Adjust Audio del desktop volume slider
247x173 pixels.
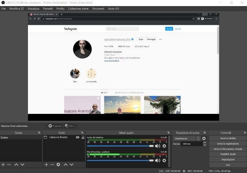[120, 146]
